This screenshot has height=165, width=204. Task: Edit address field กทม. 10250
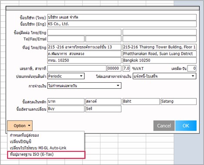click(x=84, y=61)
